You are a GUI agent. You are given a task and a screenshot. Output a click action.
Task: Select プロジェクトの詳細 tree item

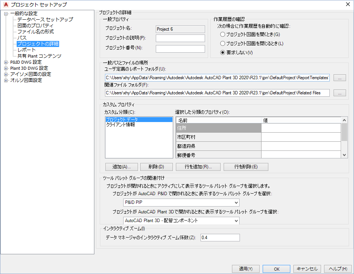[x=38, y=44]
